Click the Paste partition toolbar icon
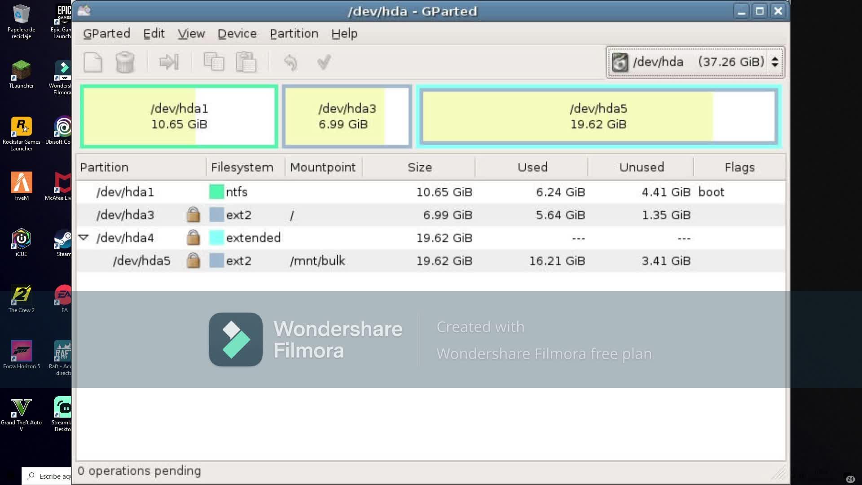Screen dimensions: 862x485 coord(246,62)
